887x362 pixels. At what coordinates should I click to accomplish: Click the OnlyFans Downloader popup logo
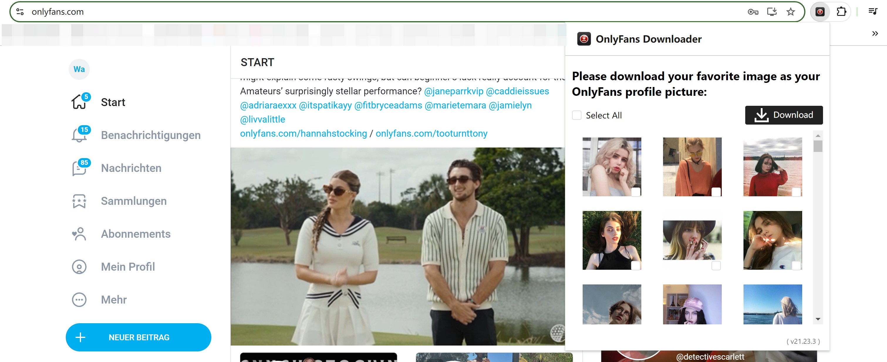(584, 39)
